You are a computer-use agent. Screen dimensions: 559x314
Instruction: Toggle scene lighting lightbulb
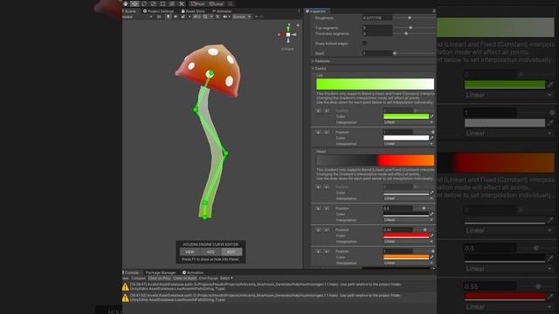coord(168,17)
